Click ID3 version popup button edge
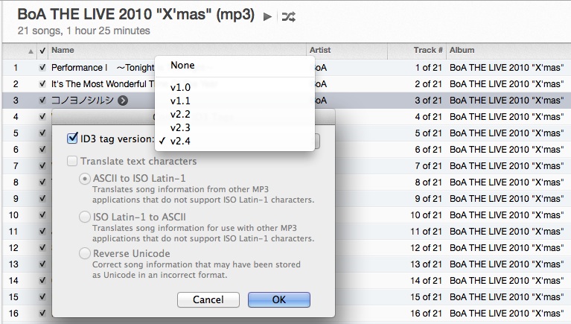 click(x=317, y=142)
